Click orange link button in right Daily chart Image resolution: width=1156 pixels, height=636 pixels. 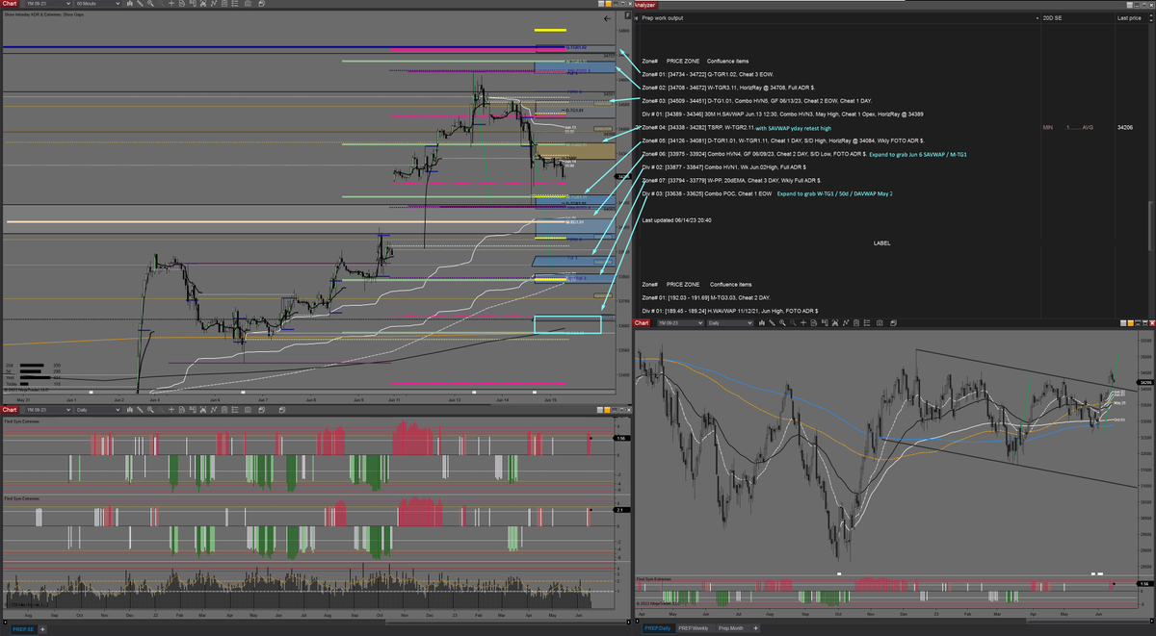coord(1131,323)
